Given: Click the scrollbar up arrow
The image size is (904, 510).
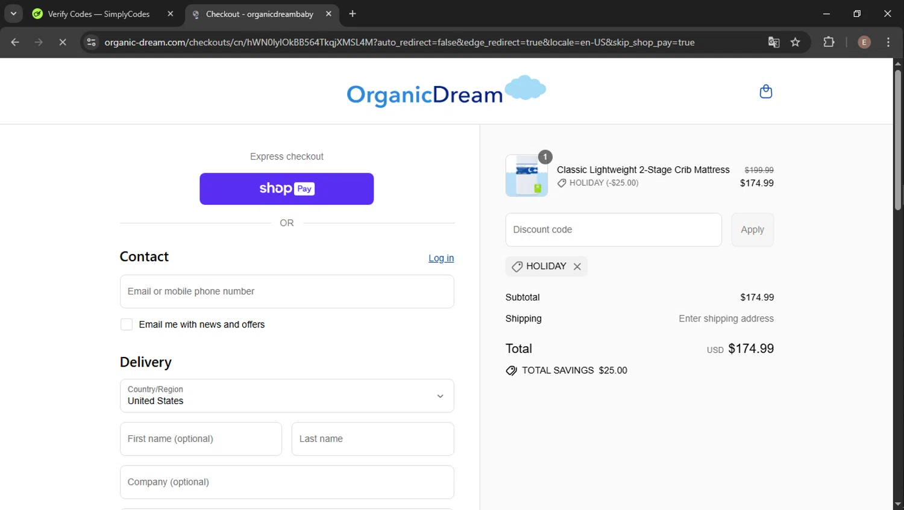Looking at the screenshot, I should coord(898,63).
